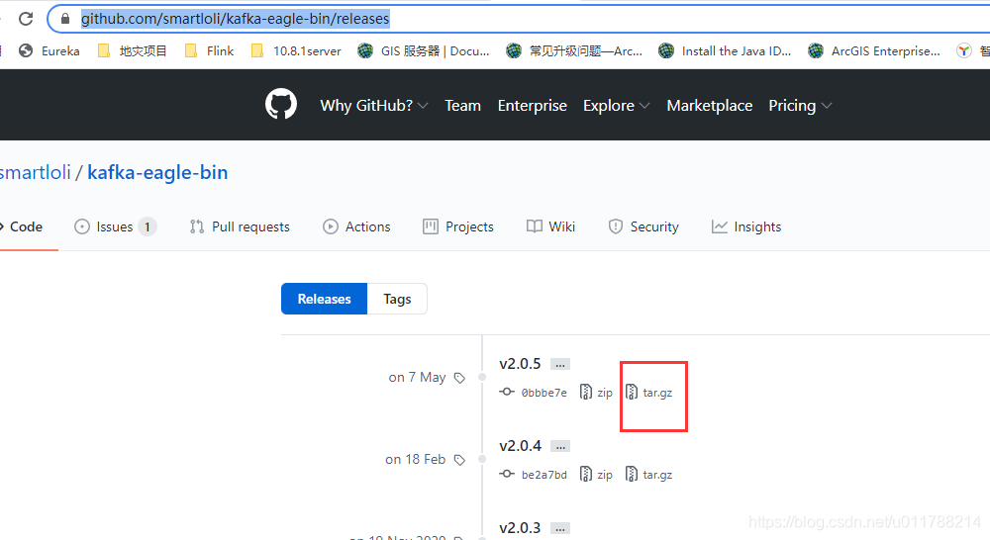The image size is (990, 540).
Task: Click the padlock icon in address bar
Action: (64, 19)
